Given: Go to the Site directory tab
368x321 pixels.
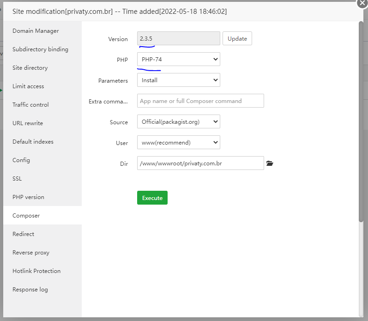Looking at the screenshot, I should pos(30,68).
